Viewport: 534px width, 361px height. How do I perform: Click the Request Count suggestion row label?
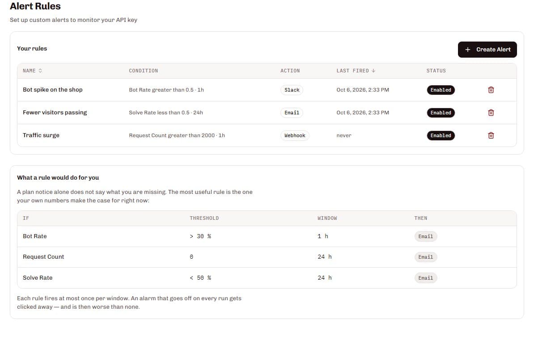tap(43, 257)
